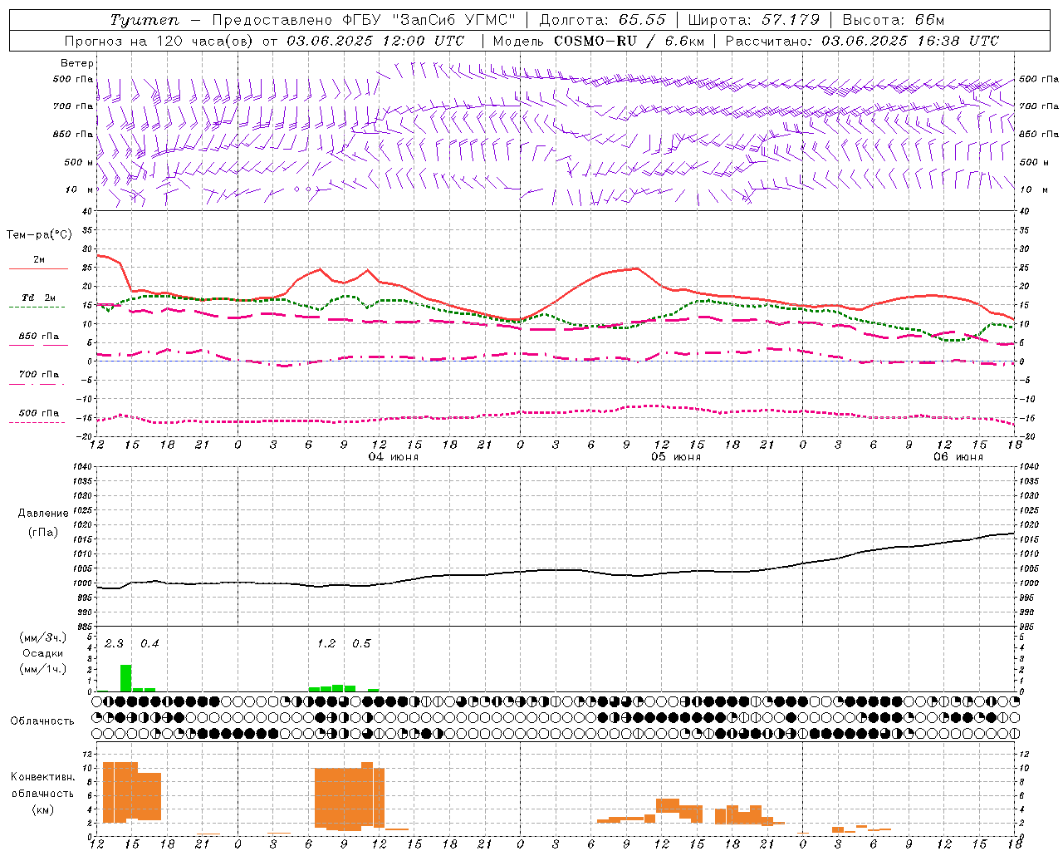Select the ФГБУ "ЗапСиб УГМС" provider text

tap(429, 20)
